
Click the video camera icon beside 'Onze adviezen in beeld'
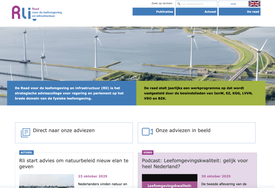(x=147, y=131)
